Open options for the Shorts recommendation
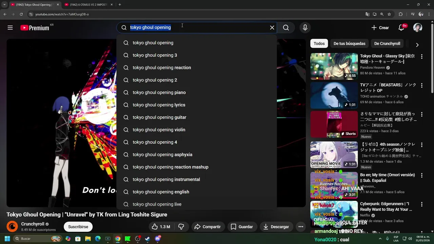This screenshot has width=434, height=244. click(422, 115)
